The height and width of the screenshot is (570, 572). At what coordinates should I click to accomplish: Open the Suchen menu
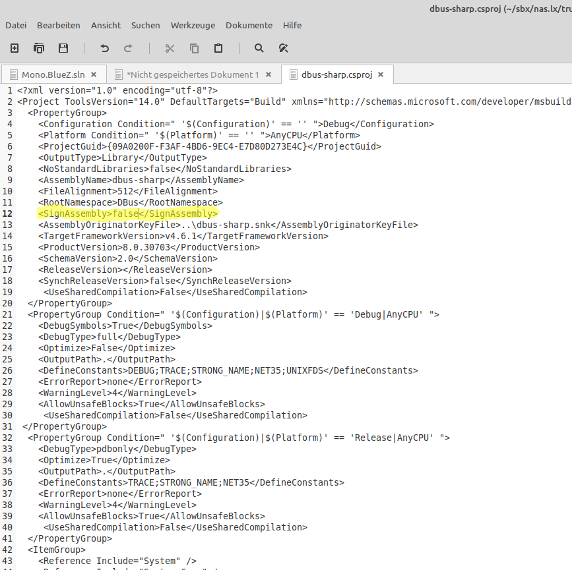pyautogui.click(x=146, y=26)
